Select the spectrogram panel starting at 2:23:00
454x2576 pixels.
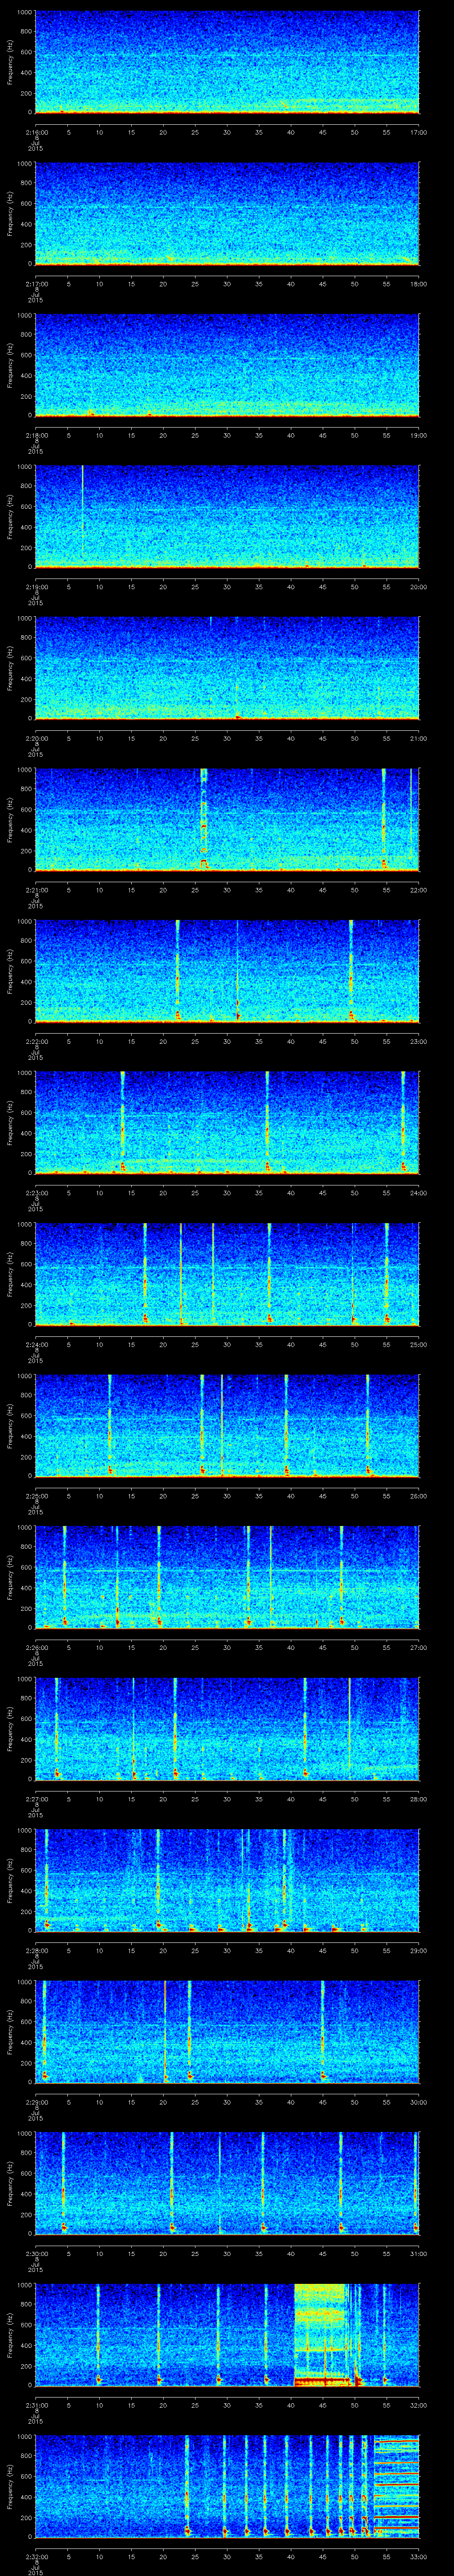click(x=227, y=1123)
